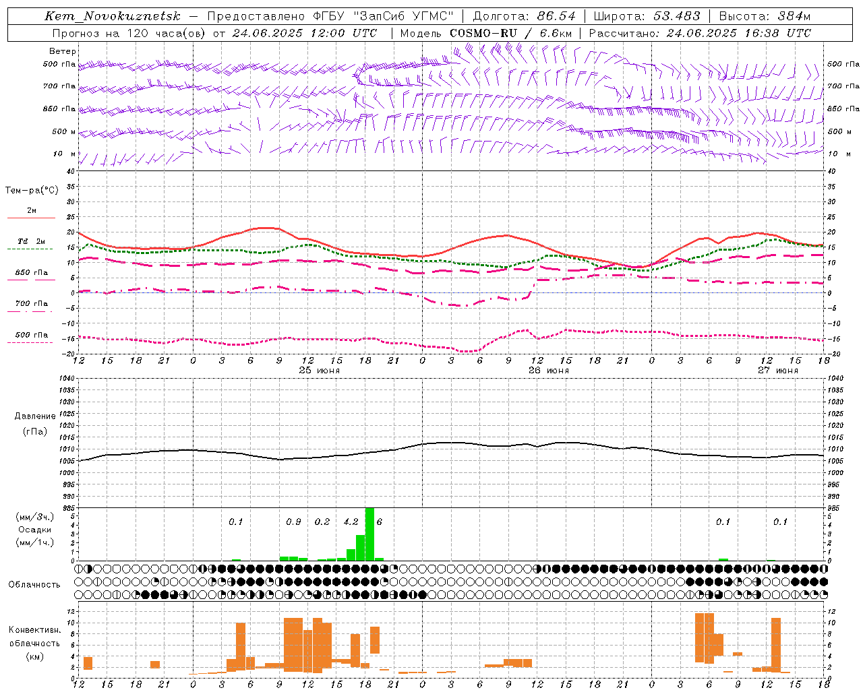863x690 pixels.
Task: Click the 6 precipitation total value
Action: coord(380,522)
